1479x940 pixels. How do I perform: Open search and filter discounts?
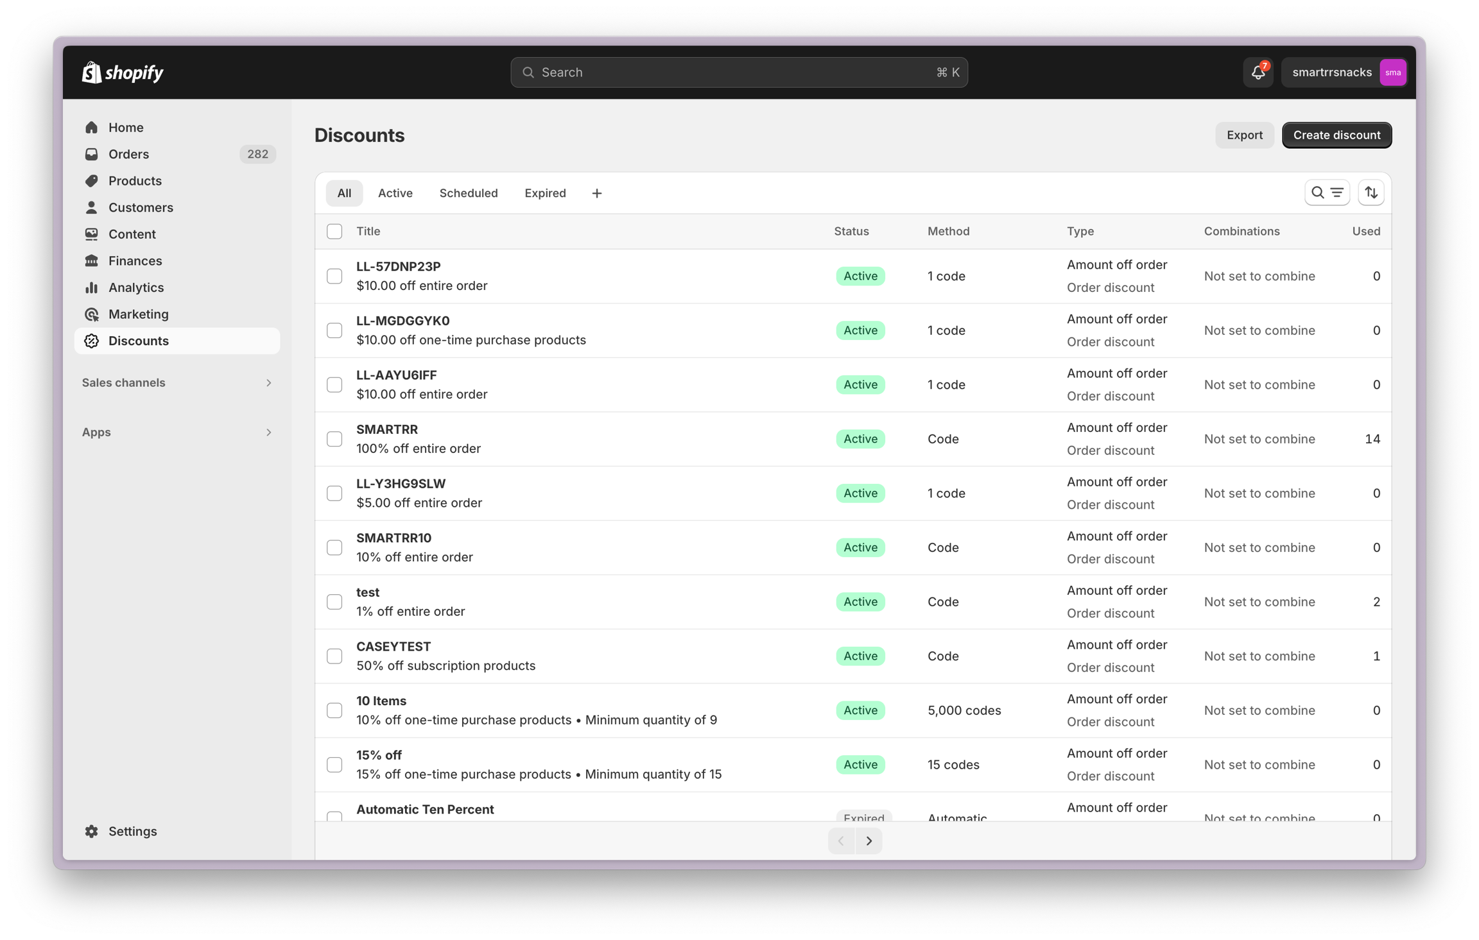click(x=1327, y=192)
